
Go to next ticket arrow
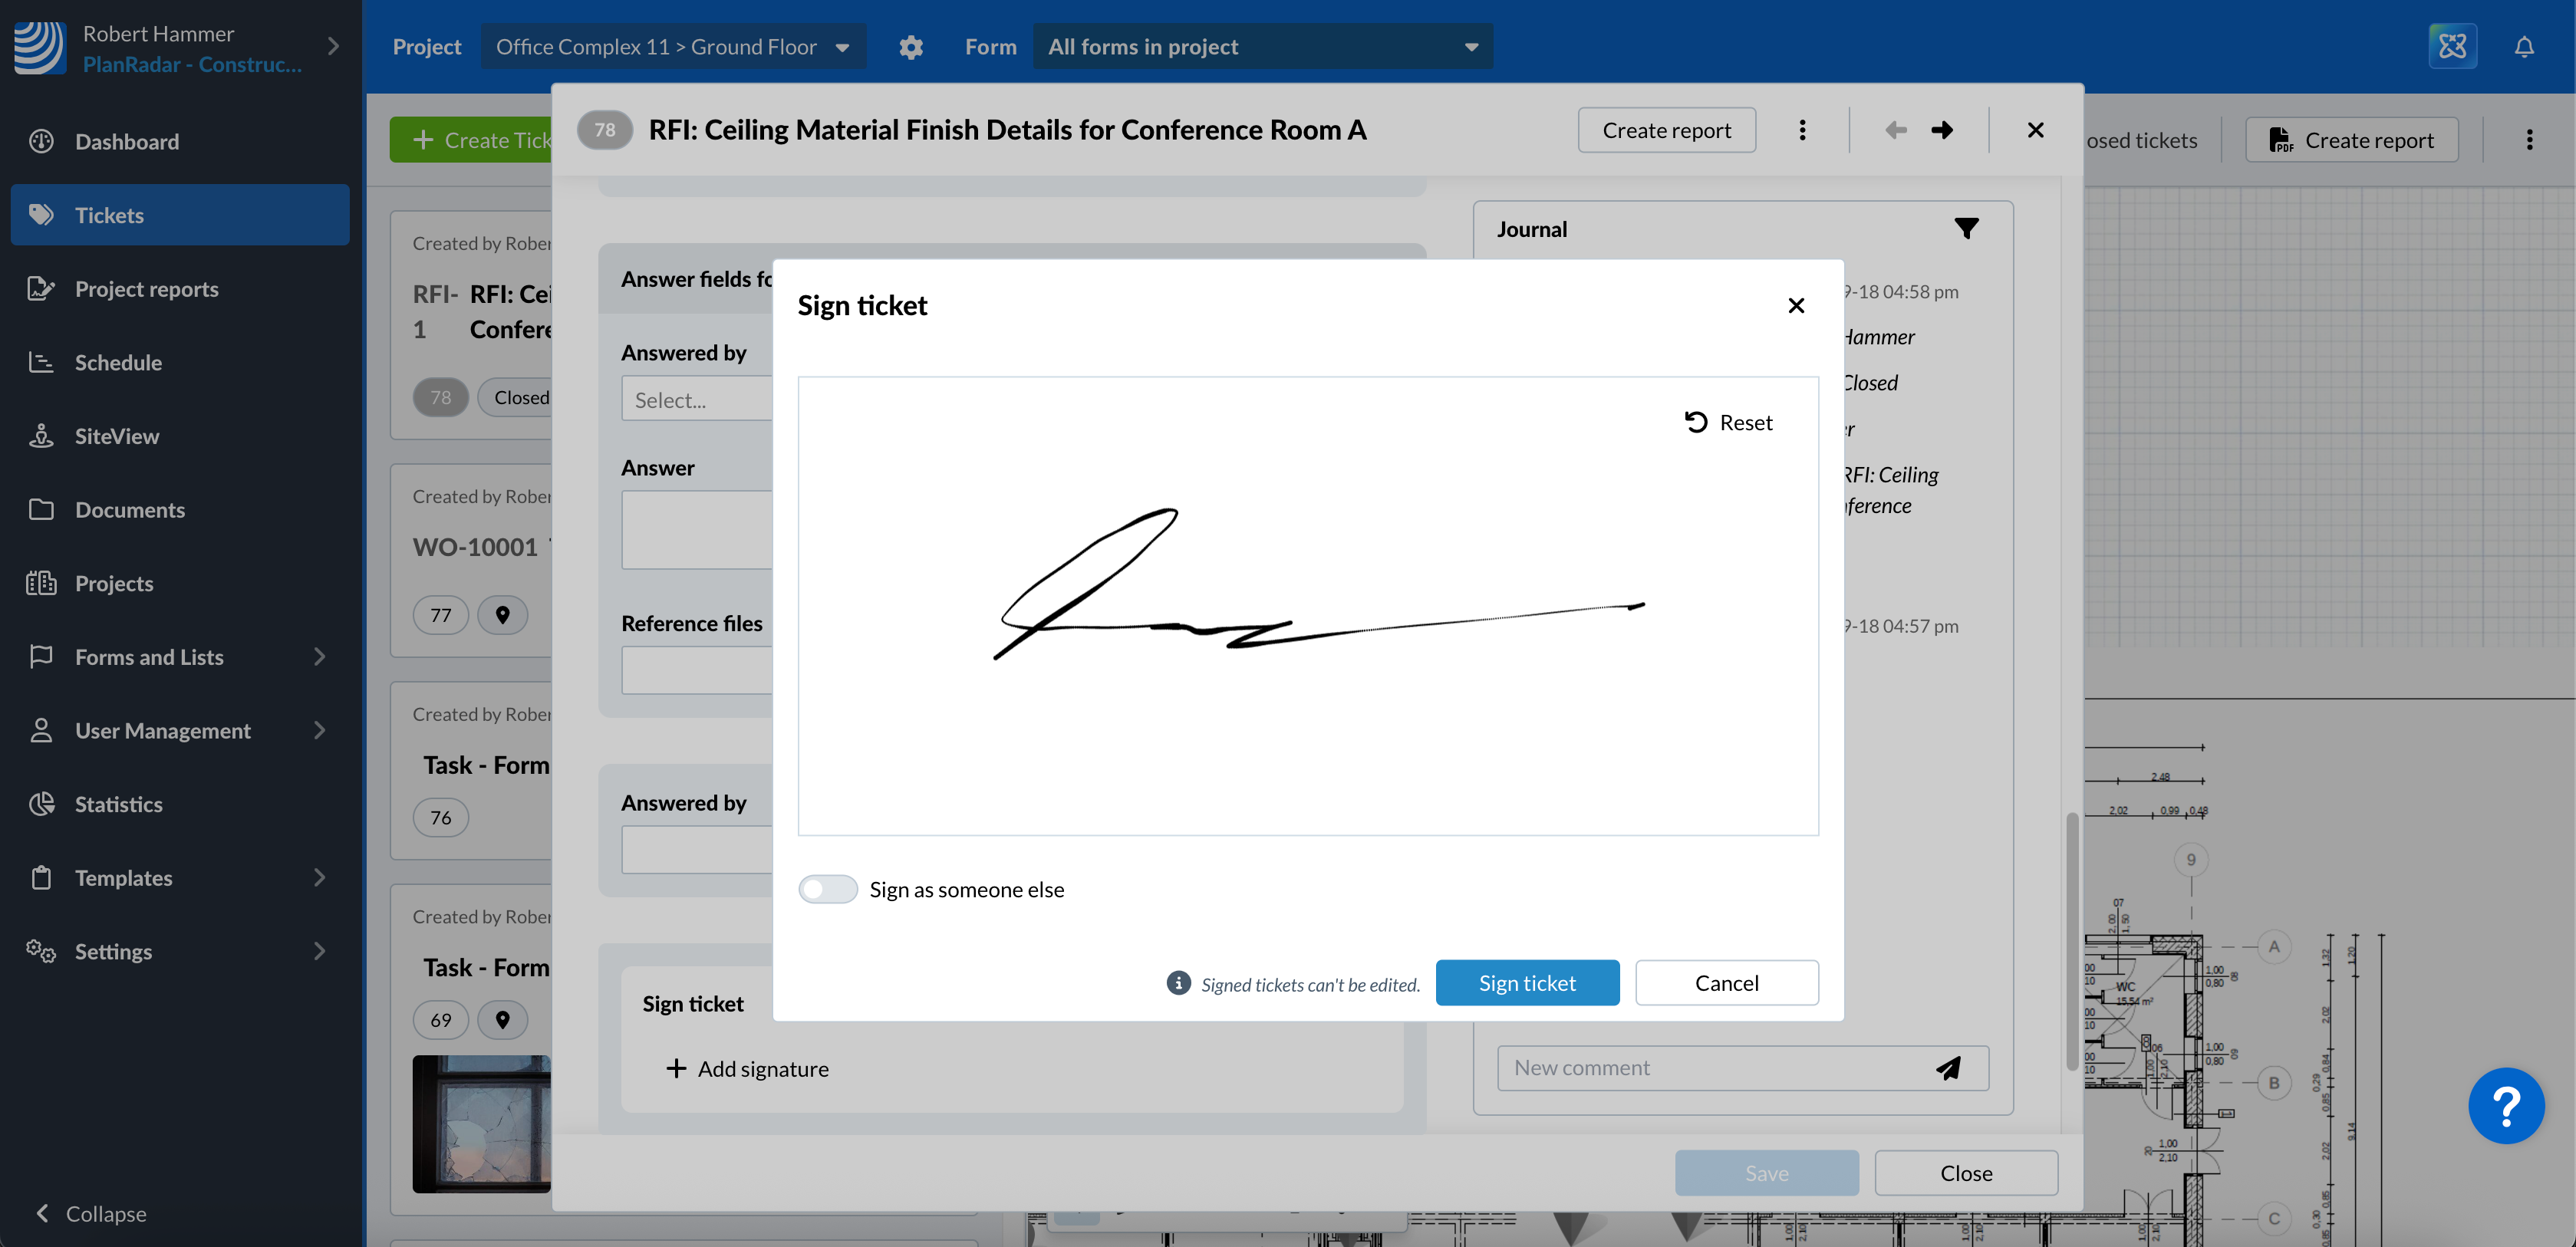pyautogui.click(x=1942, y=130)
